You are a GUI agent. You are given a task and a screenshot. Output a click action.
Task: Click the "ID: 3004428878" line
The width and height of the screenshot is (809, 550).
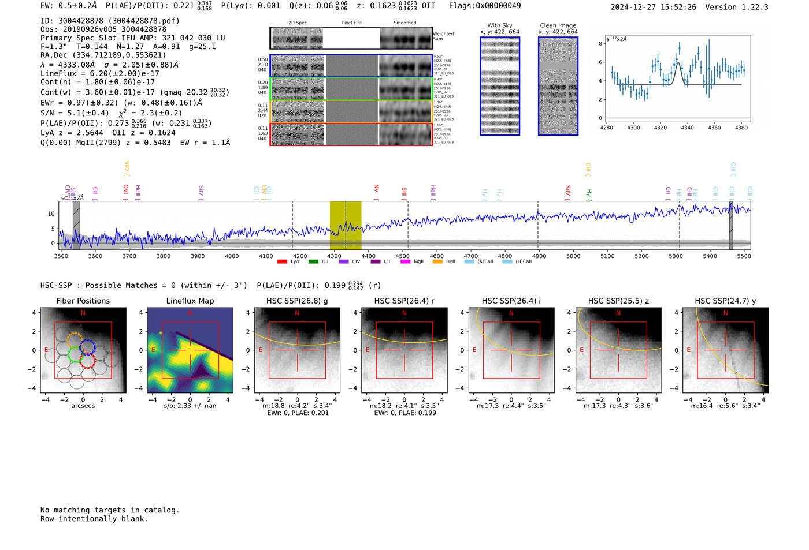click(x=110, y=21)
